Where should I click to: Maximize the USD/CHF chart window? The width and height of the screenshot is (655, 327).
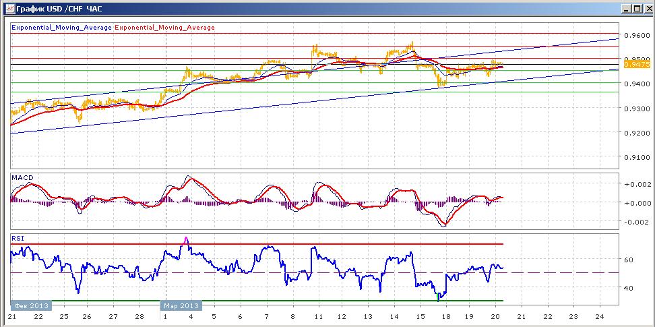(x=636, y=8)
